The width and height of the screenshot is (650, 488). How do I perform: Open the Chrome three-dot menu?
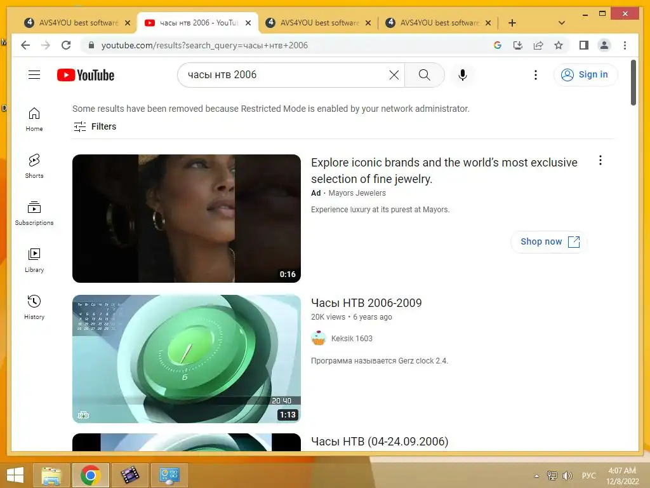point(625,45)
